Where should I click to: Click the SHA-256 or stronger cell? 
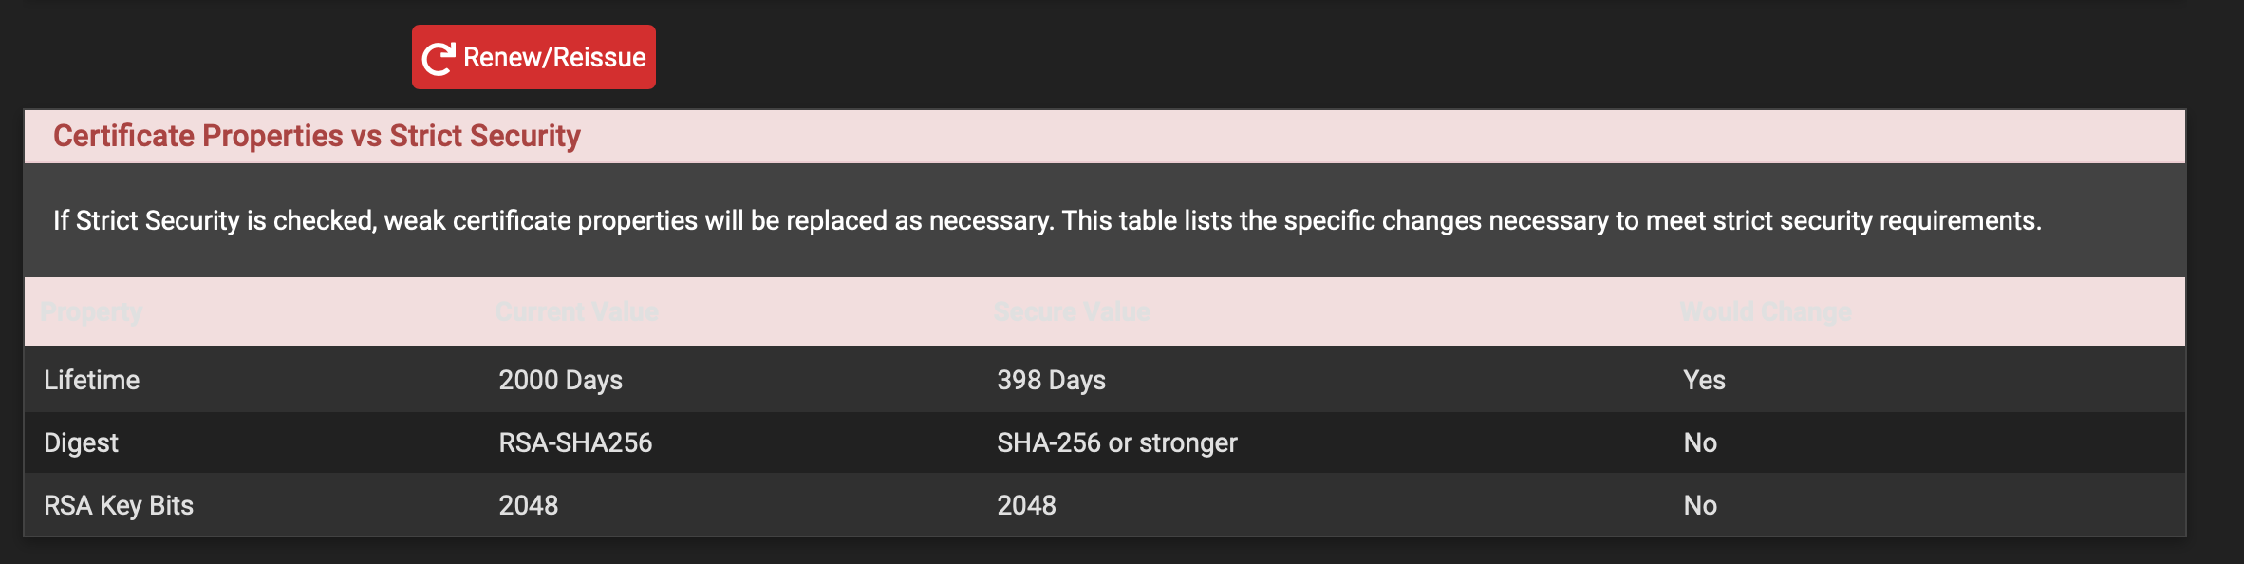click(1116, 442)
